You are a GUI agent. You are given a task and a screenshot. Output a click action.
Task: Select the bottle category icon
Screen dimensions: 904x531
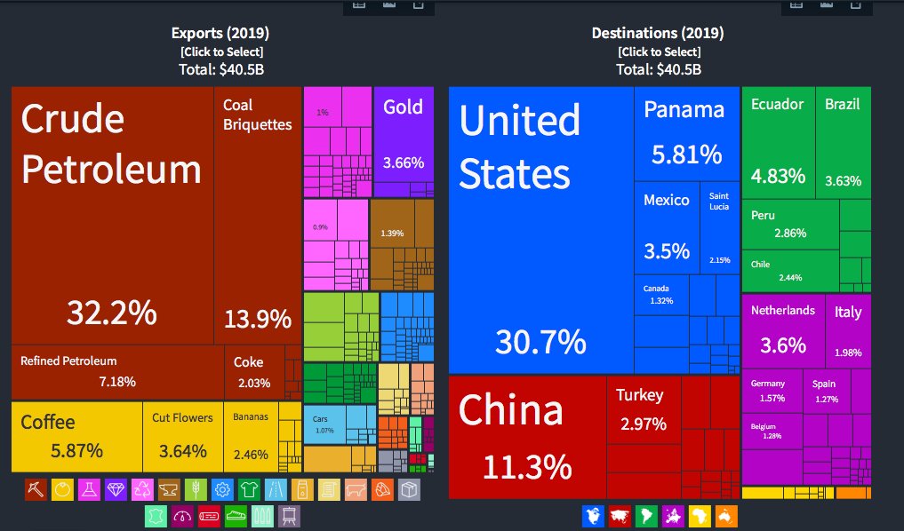click(x=302, y=489)
